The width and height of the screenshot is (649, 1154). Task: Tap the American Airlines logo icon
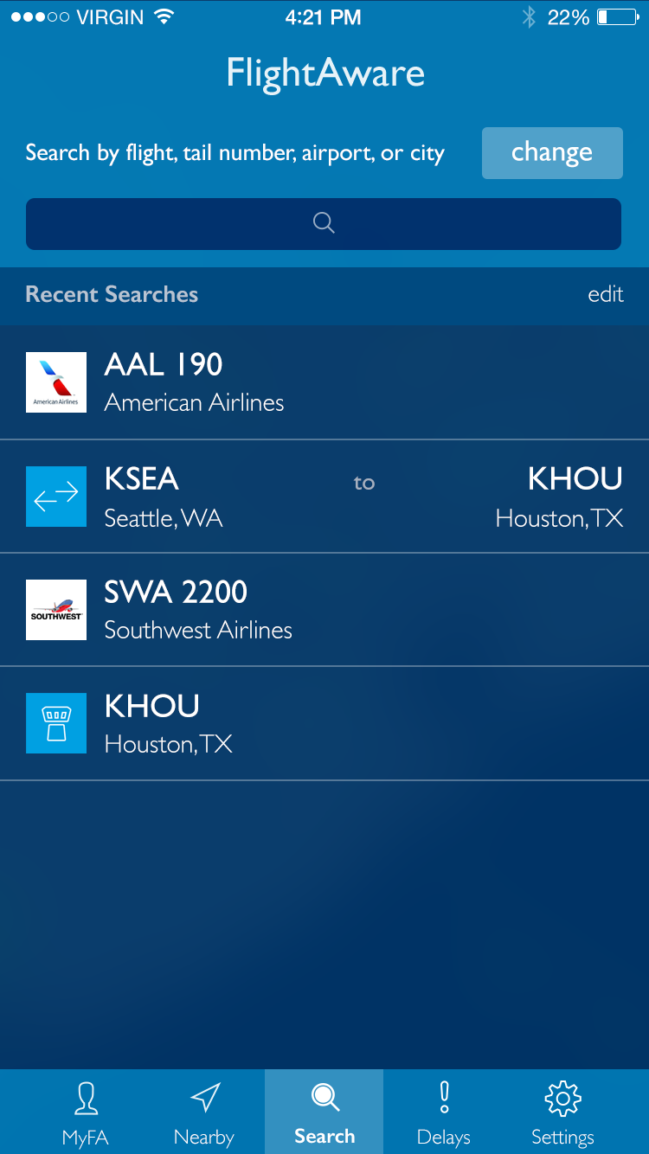56,382
